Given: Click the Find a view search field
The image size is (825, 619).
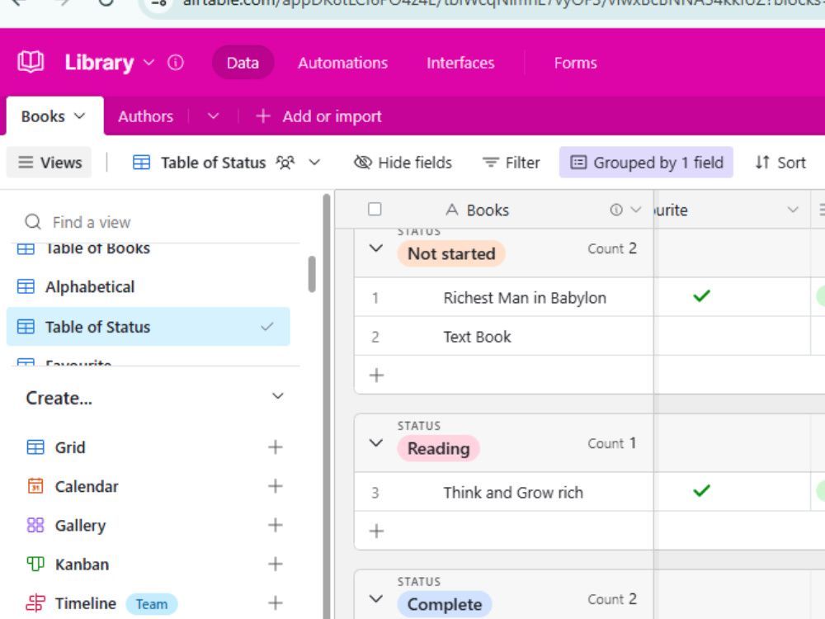Looking at the screenshot, I should (158, 222).
